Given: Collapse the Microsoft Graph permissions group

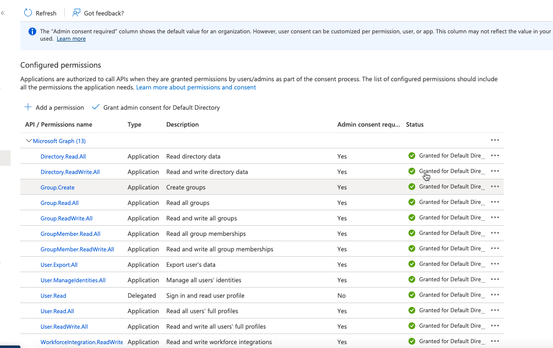Looking at the screenshot, I should [29, 141].
